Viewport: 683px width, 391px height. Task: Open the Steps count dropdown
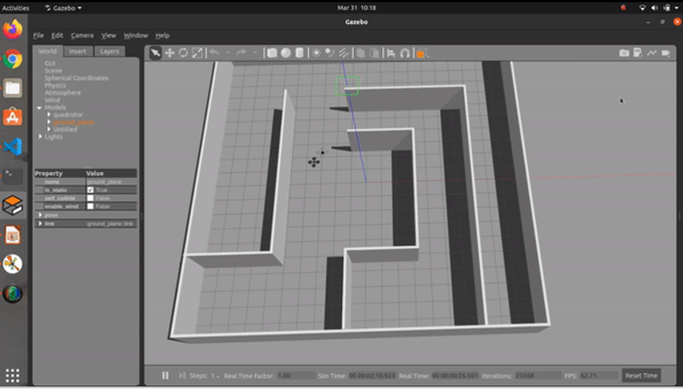click(215, 376)
